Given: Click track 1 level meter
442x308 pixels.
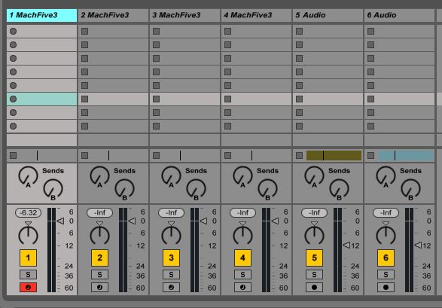Looking at the screenshot, I should coord(52,250).
